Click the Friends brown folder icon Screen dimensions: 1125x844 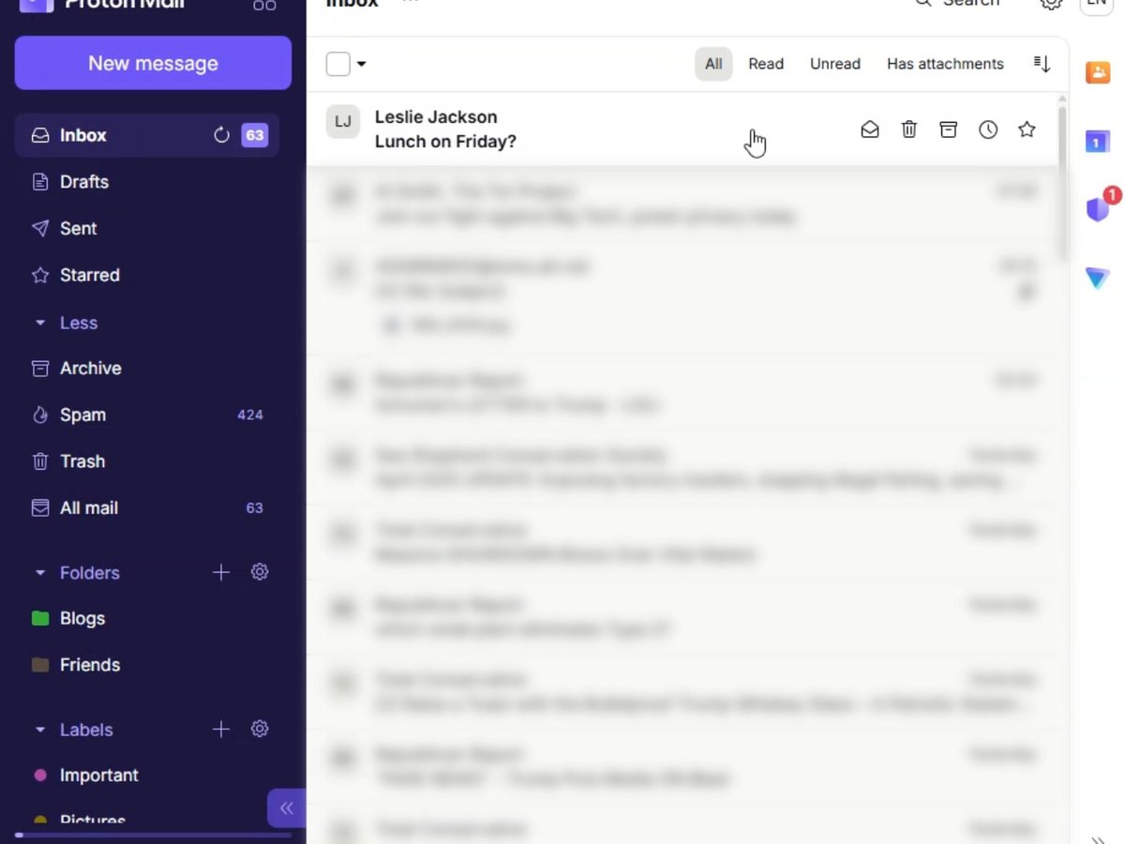[x=40, y=665]
